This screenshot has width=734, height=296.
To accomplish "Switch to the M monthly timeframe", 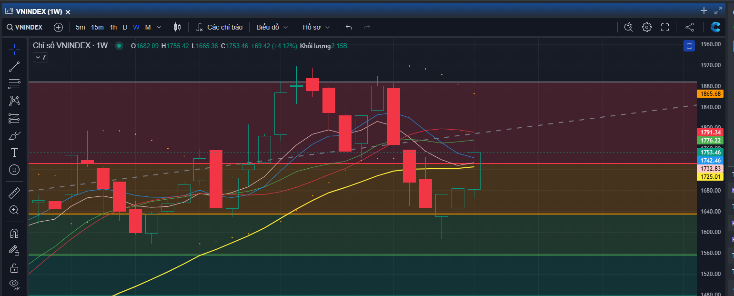I will pyautogui.click(x=148, y=27).
